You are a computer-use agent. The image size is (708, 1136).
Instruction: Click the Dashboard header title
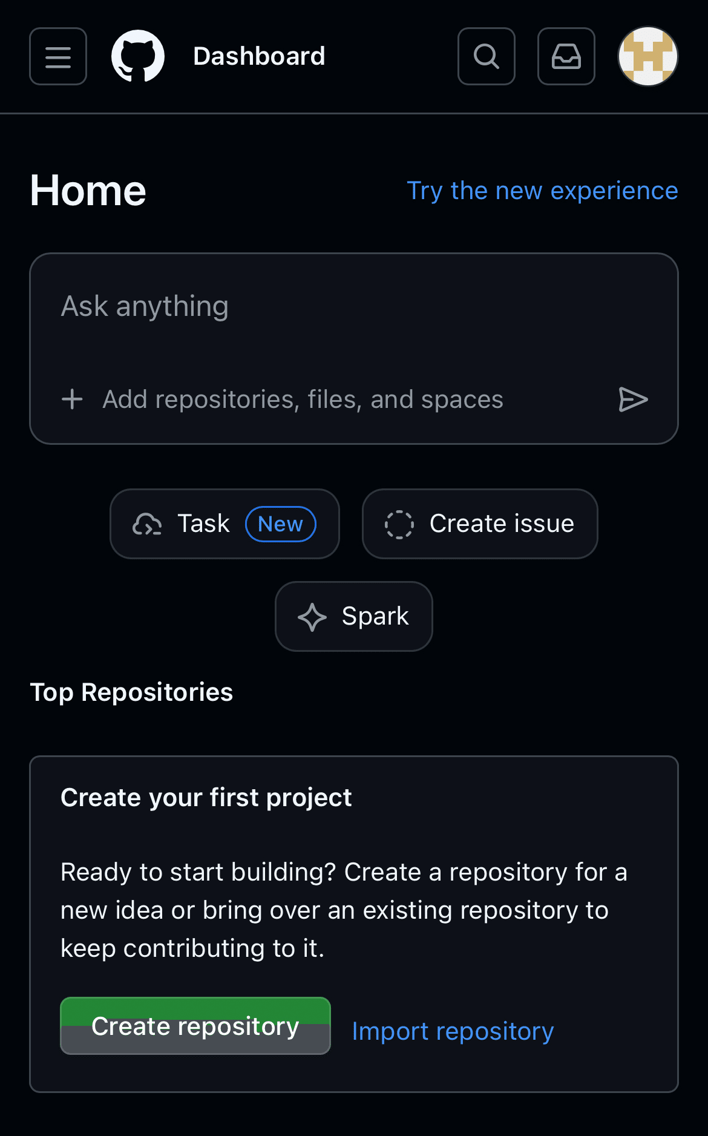pos(259,56)
